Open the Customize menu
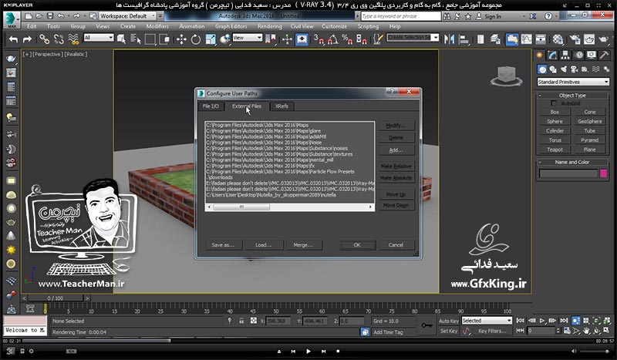 [334, 26]
